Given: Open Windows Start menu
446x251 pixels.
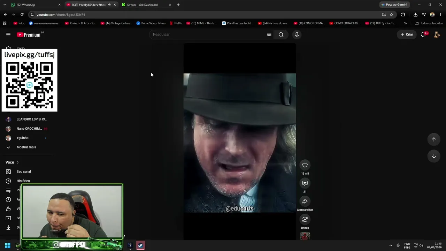Looking at the screenshot, I should [x=7, y=245].
